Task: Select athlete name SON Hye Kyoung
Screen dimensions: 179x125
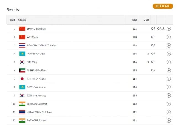Action: pyautogui.click(x=36, y=95)
